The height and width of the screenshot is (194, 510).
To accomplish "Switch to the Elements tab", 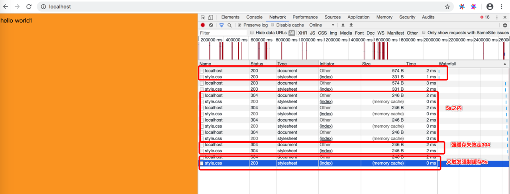I will pyautogui.click(x=230, y=17).
